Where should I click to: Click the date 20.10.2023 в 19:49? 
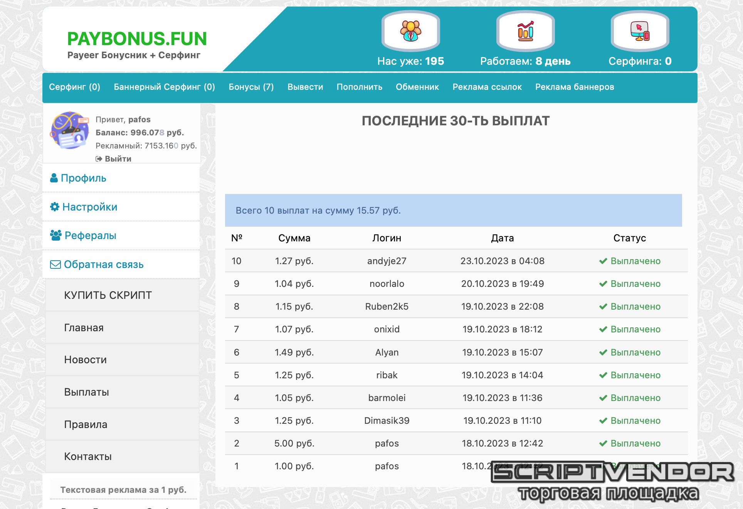[503, 284]
